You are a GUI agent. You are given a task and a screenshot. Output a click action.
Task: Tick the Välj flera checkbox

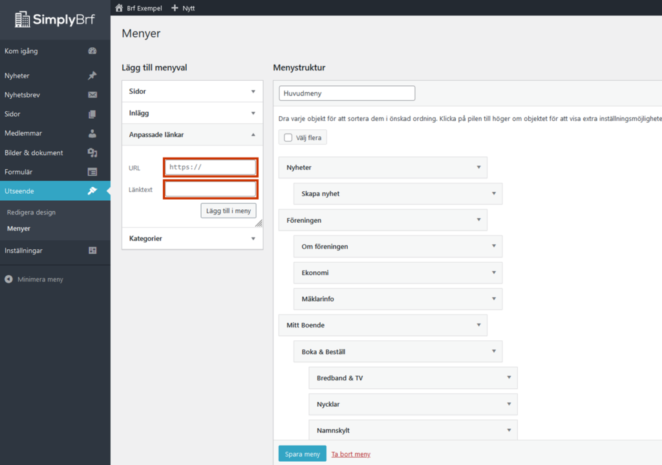[x=288, y=138]
